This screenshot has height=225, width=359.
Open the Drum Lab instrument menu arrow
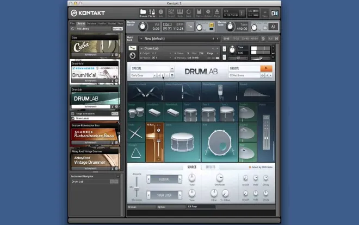pos(141,48)
